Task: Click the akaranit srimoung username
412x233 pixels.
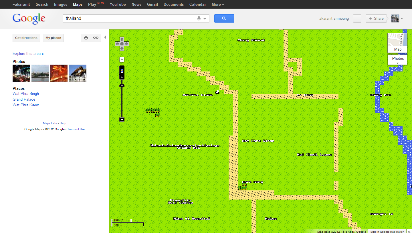Action: point(334,19)
